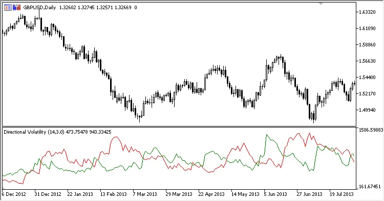Click the close price 1.32669

123,8
